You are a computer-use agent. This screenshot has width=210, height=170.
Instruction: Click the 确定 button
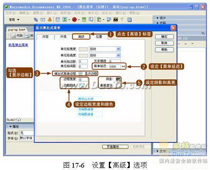pos(164,37)
